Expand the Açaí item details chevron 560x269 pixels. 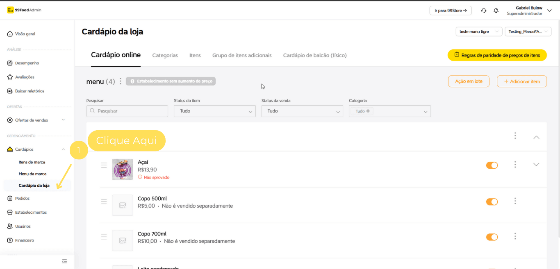tap(536, 165)
